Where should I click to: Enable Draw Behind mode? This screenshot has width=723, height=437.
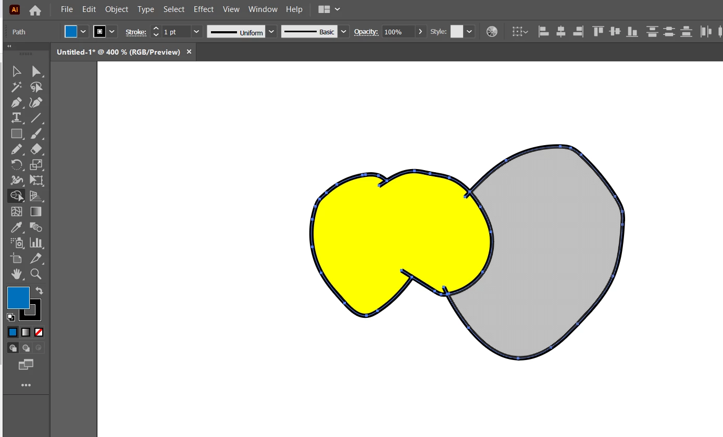pyautogui.click(x=26, y=348)
